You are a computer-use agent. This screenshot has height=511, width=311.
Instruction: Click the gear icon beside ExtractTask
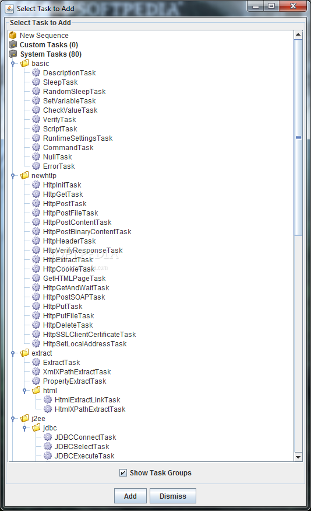[36, 363]
